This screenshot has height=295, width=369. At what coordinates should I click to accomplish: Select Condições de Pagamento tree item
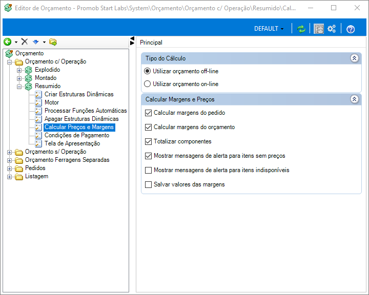click(77, 135)
